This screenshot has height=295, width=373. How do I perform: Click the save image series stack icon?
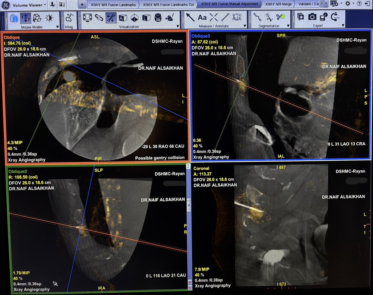pyautogui.click(x=300, y=16)
